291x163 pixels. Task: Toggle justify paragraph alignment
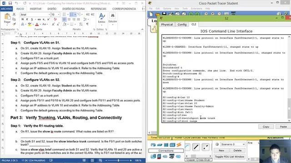[x=79, y=19]
